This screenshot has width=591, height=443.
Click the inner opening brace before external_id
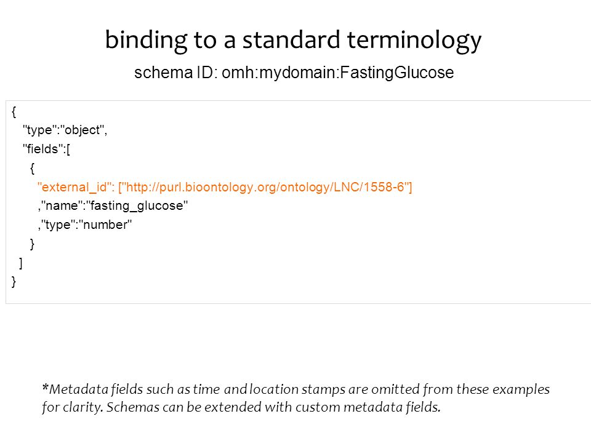tap(32, 168)
